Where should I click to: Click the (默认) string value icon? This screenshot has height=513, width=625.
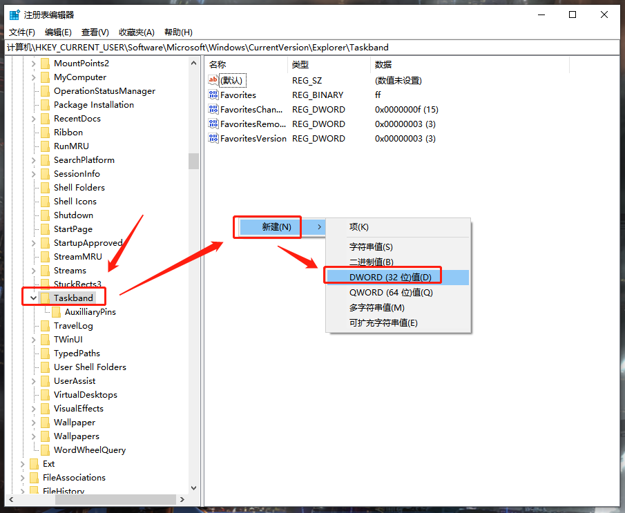214,80
